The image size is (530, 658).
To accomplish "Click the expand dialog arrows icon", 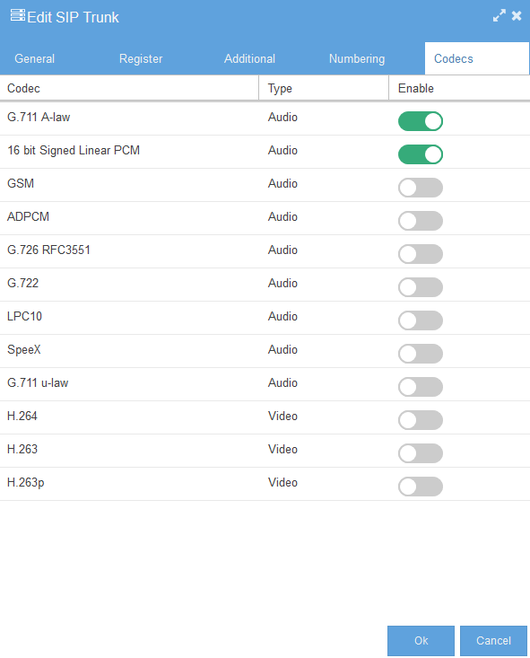I will [499, 16].
